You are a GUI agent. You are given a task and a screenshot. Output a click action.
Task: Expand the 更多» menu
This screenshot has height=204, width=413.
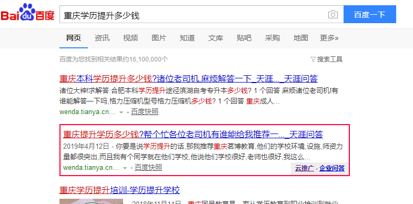329,38
